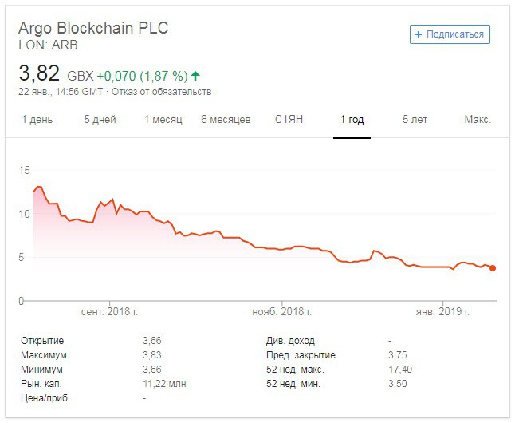This screenshot has width=515, height=423.
Task: Switch chart to 6 месяцев
Action: click(x=226, y=120)
